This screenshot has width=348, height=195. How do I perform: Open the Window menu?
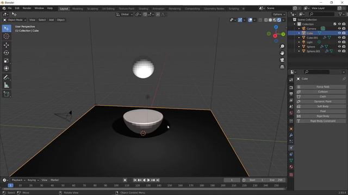pyautogui.click(x=39, y=8)
